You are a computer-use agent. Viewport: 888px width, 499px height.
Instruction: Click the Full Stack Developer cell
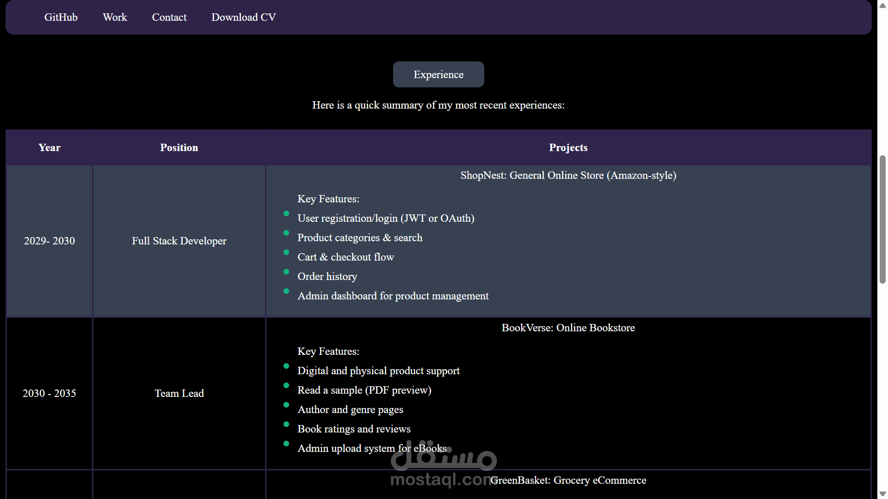click(x=179, y=241)
